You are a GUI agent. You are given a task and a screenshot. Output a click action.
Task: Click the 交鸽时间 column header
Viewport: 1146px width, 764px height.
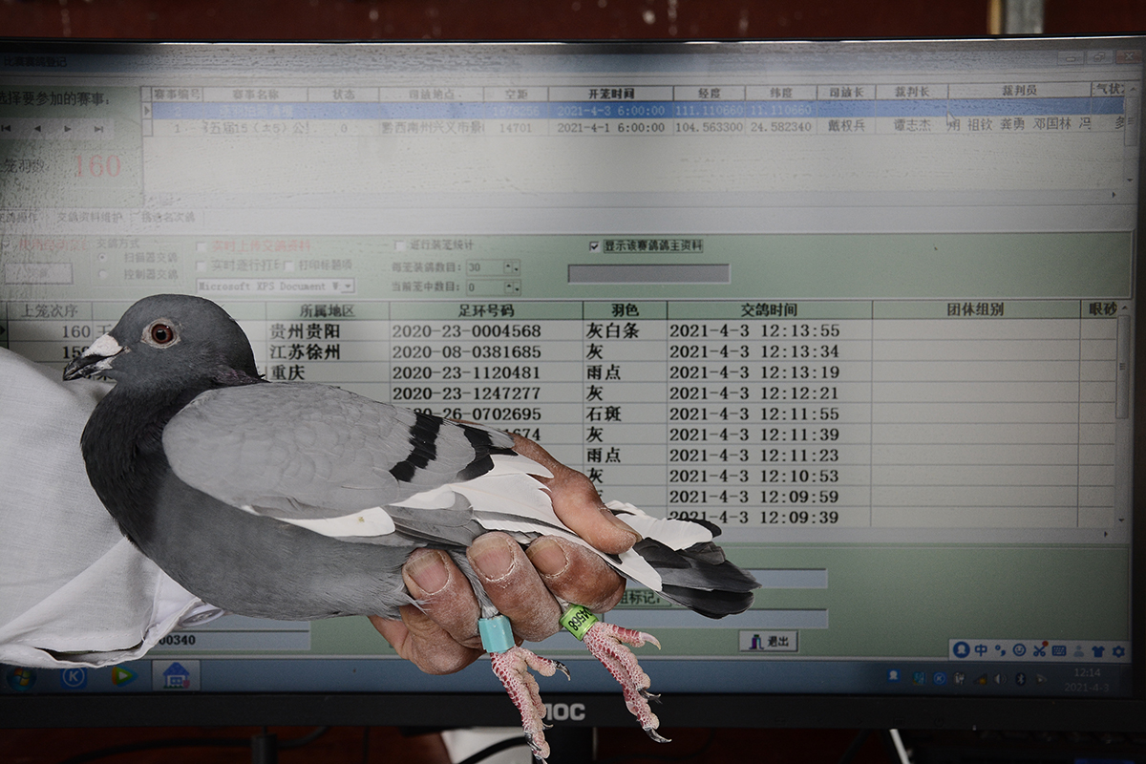769,310
